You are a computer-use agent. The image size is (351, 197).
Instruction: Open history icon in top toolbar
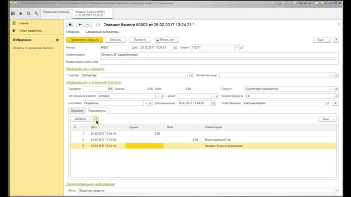29,13
